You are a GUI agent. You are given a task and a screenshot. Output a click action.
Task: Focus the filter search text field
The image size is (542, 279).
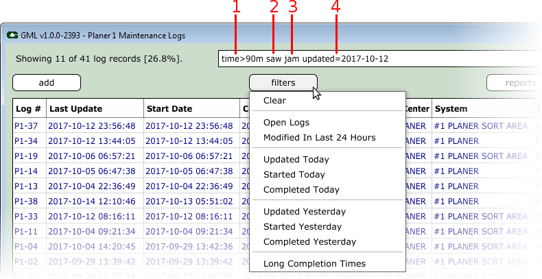point(380,59)
